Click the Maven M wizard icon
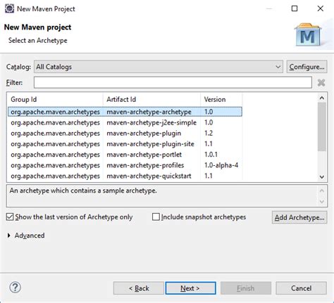The height and width of the screenshot is (303, 334). (x=308, y=34)
